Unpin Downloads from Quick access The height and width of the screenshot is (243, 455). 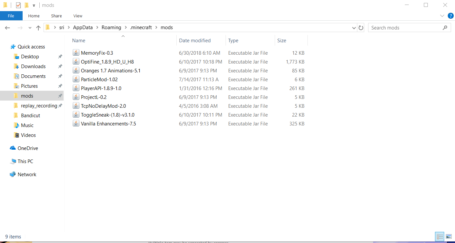[60, 66]
